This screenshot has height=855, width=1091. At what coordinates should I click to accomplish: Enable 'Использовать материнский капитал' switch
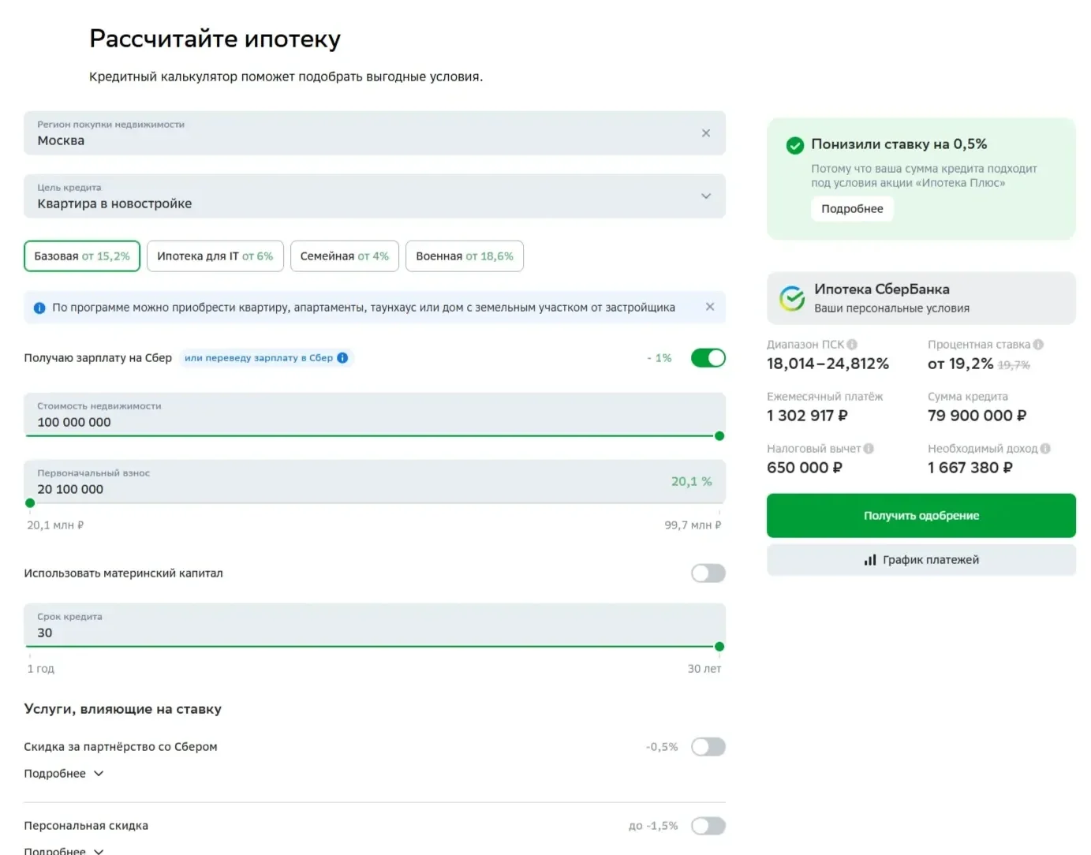tap(708, 573)
